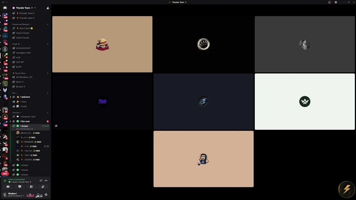Open the streamer-chat channel
The image size is (356, 200).
pyautogui.click(x=30, y=117)
